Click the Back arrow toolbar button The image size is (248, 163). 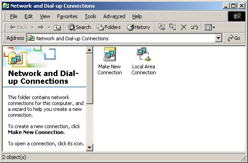point(19,27)
